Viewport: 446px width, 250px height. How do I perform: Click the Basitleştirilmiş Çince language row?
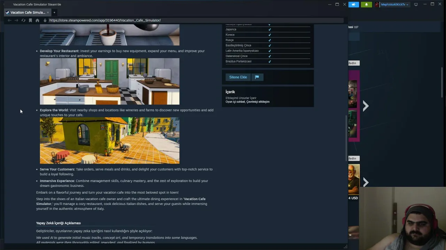tap(268, 45)
